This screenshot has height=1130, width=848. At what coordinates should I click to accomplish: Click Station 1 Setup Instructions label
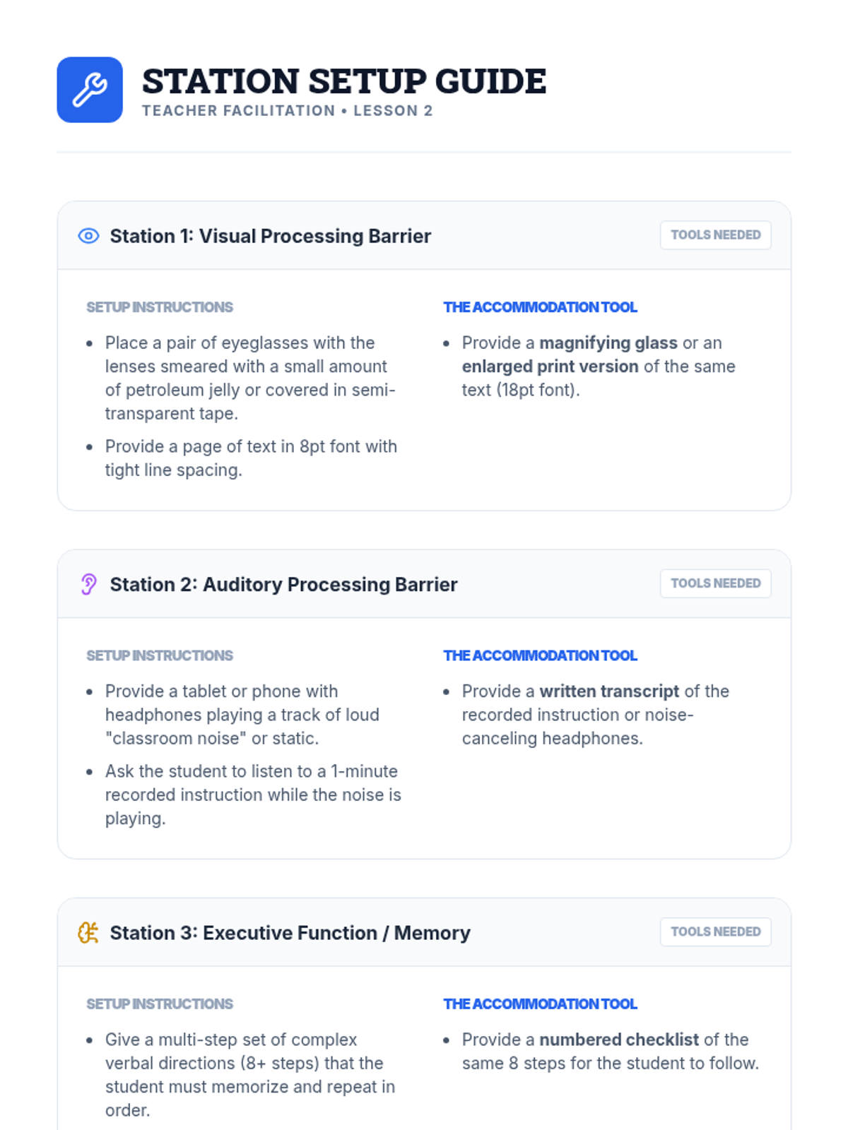pyautogui.click(x=160, y=307)
